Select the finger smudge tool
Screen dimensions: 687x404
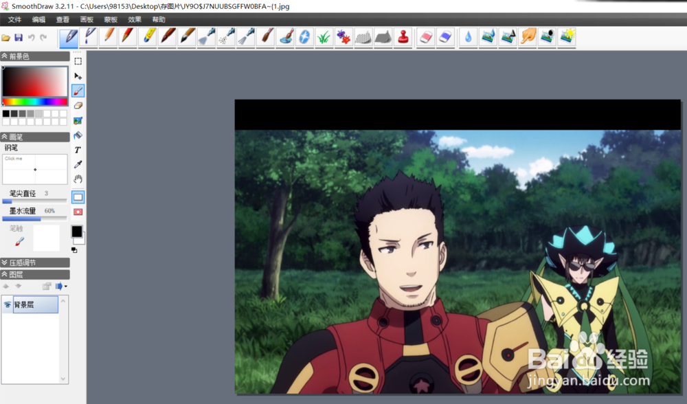528,37
